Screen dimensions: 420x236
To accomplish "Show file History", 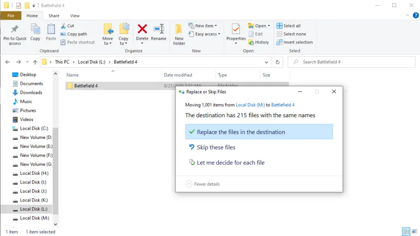I will 258,42.
